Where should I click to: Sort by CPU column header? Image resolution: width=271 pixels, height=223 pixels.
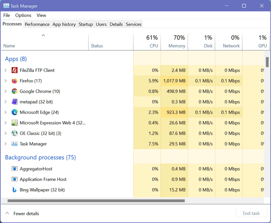click(x=147, y=42)
